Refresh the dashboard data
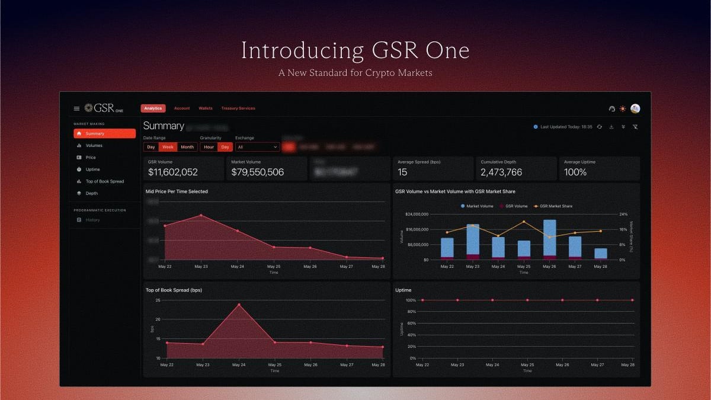The width and height of the screenshot is (711, 400). (600, 127)
